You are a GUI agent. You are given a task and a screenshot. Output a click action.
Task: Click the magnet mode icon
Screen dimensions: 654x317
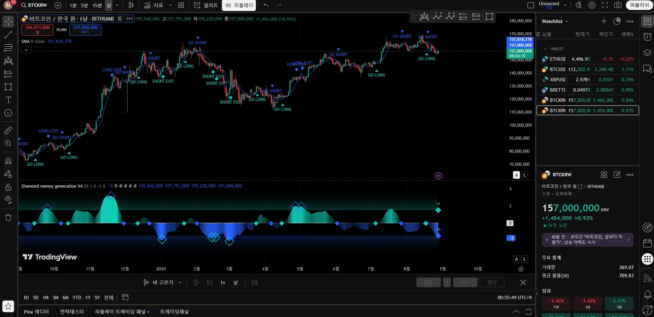point(8,161)
